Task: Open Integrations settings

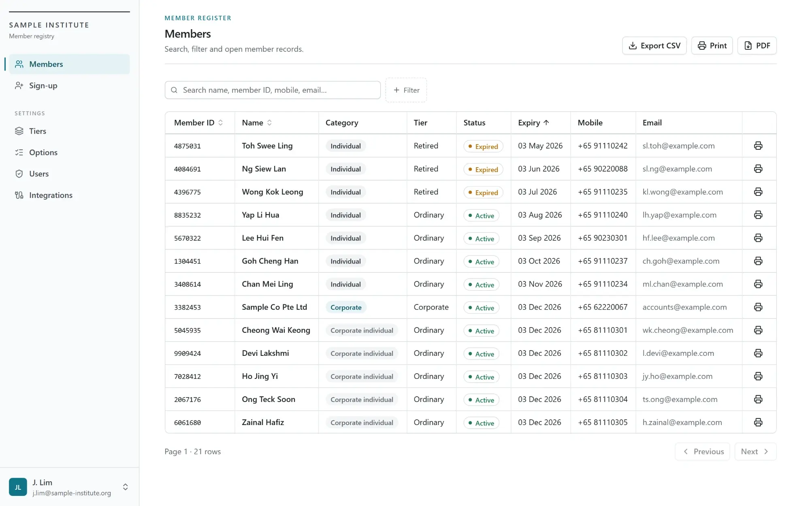Action: click(x=69, y=195)
